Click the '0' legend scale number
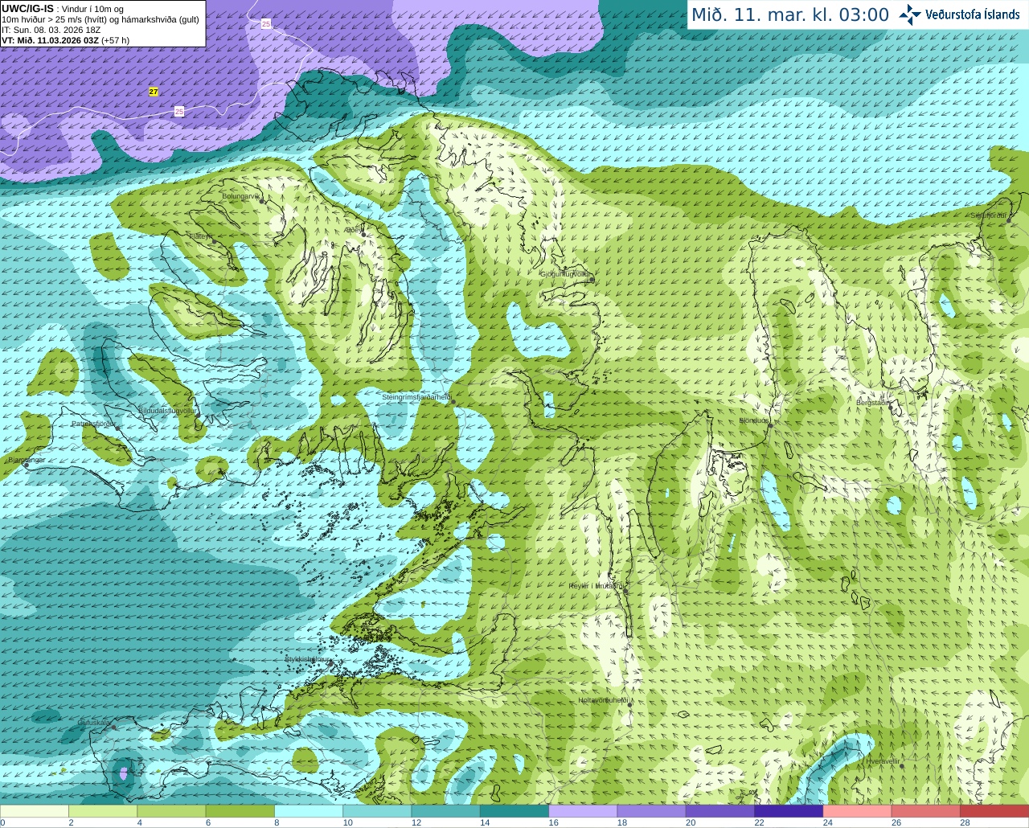The height and width of the screenshot is (828, 1029). 2,822
